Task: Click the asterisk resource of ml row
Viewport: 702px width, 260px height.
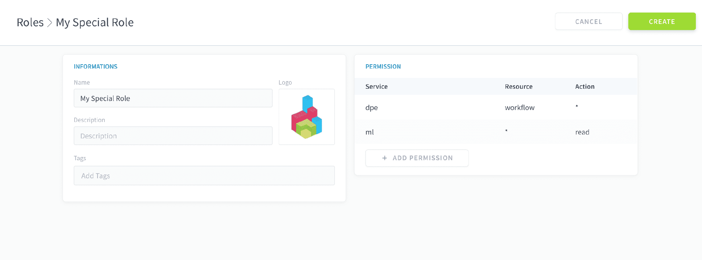Action: pyautogui.click(x=506, y=131)
